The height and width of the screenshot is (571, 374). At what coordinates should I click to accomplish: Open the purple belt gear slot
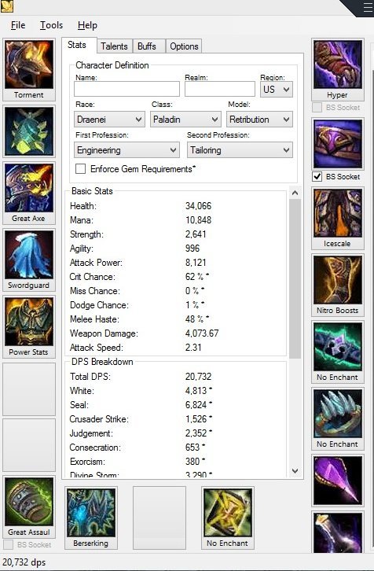coord(338,144)
